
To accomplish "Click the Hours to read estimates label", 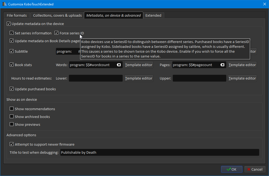I will coord(32,78).
